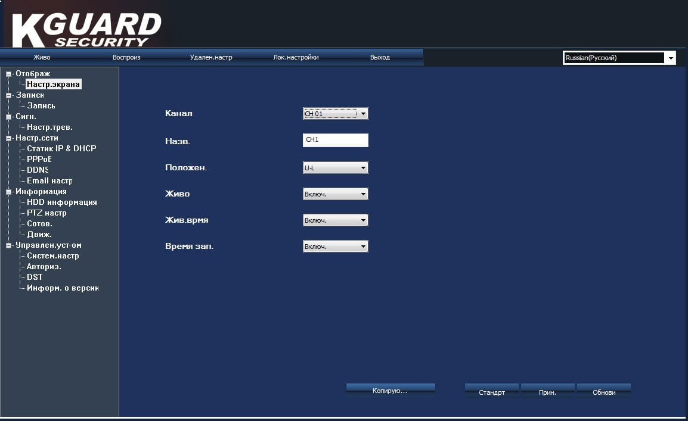Open the Живо live view tab
This screenshot has width=688, height=421.
coord(42,57)
